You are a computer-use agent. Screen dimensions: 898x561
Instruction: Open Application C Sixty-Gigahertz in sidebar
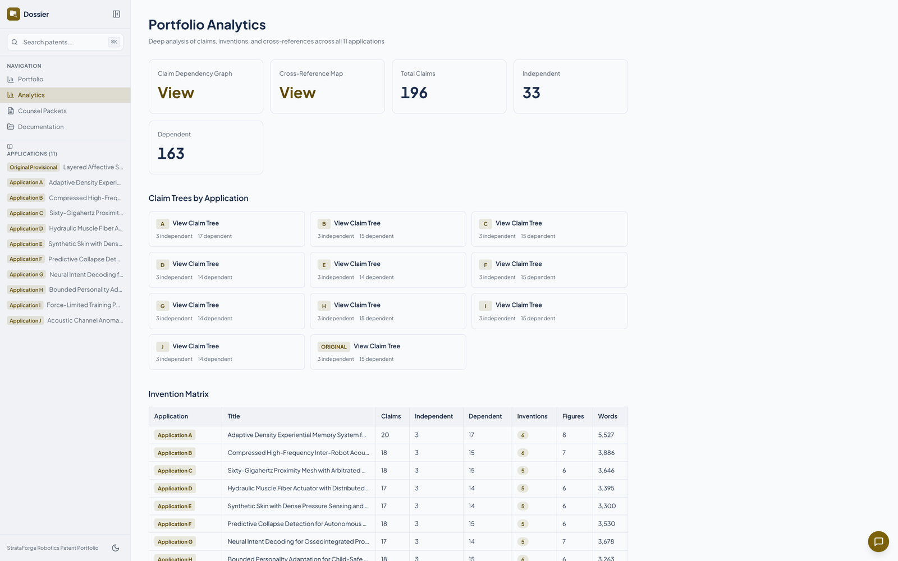(65, 213)
